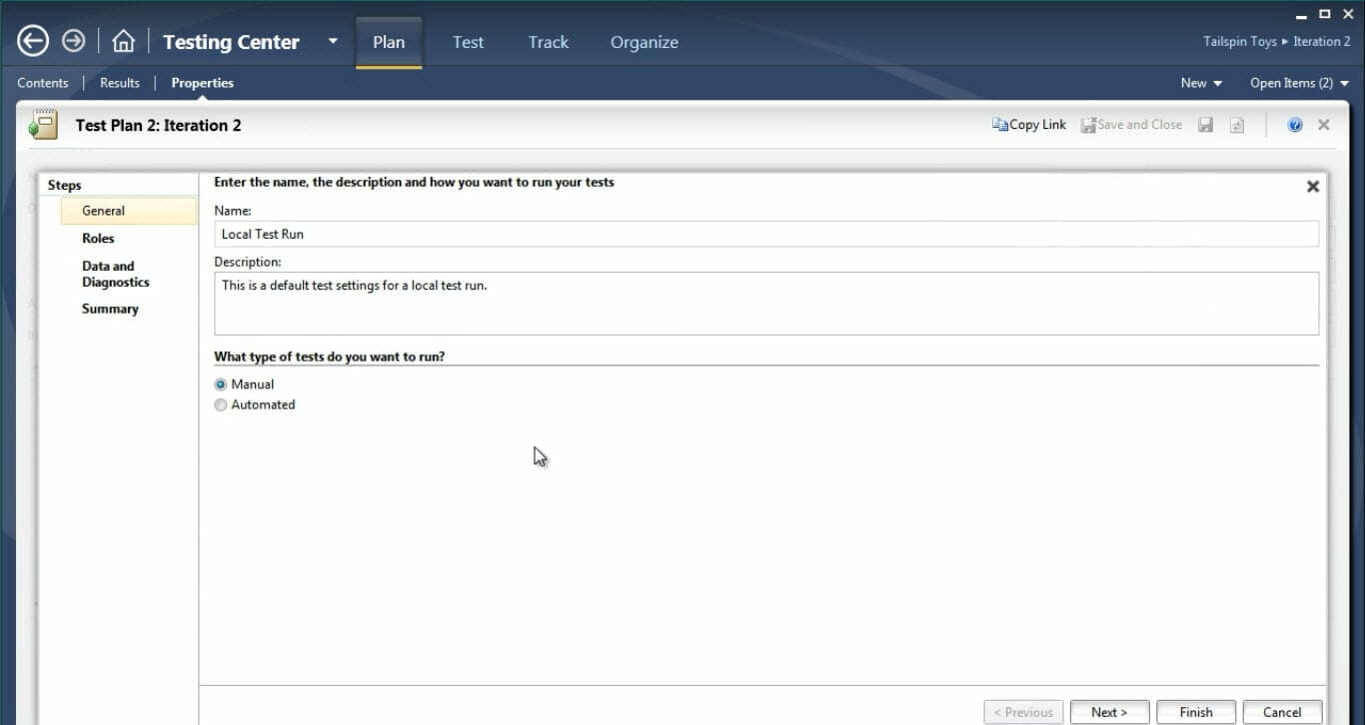Click the forward navigation arrow
The image size is (1365, 725).
[x=74, y=41]
